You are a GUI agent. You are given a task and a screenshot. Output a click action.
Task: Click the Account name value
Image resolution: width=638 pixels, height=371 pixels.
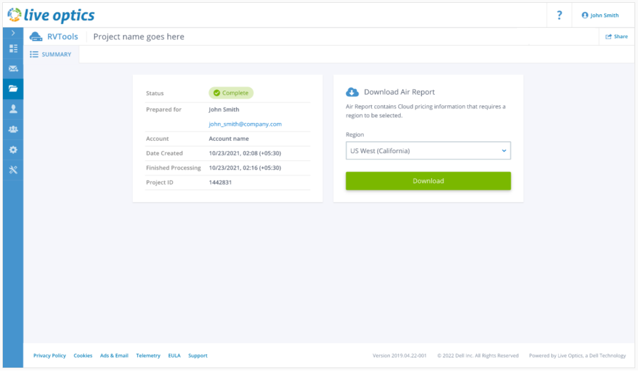pyautogui.click(x=229, y=138)
